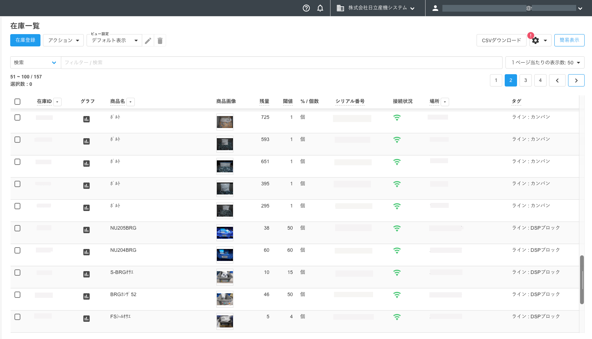The image size is (592, 339).
Task: Select the FS seal row checkbox
Action: (x=17, y=317)
